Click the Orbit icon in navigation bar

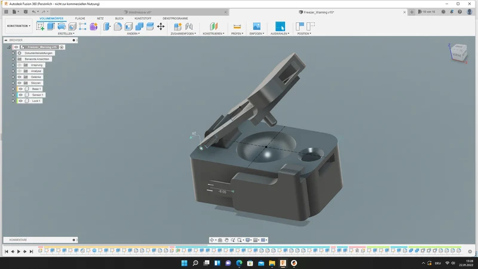(x=212, y=240)
